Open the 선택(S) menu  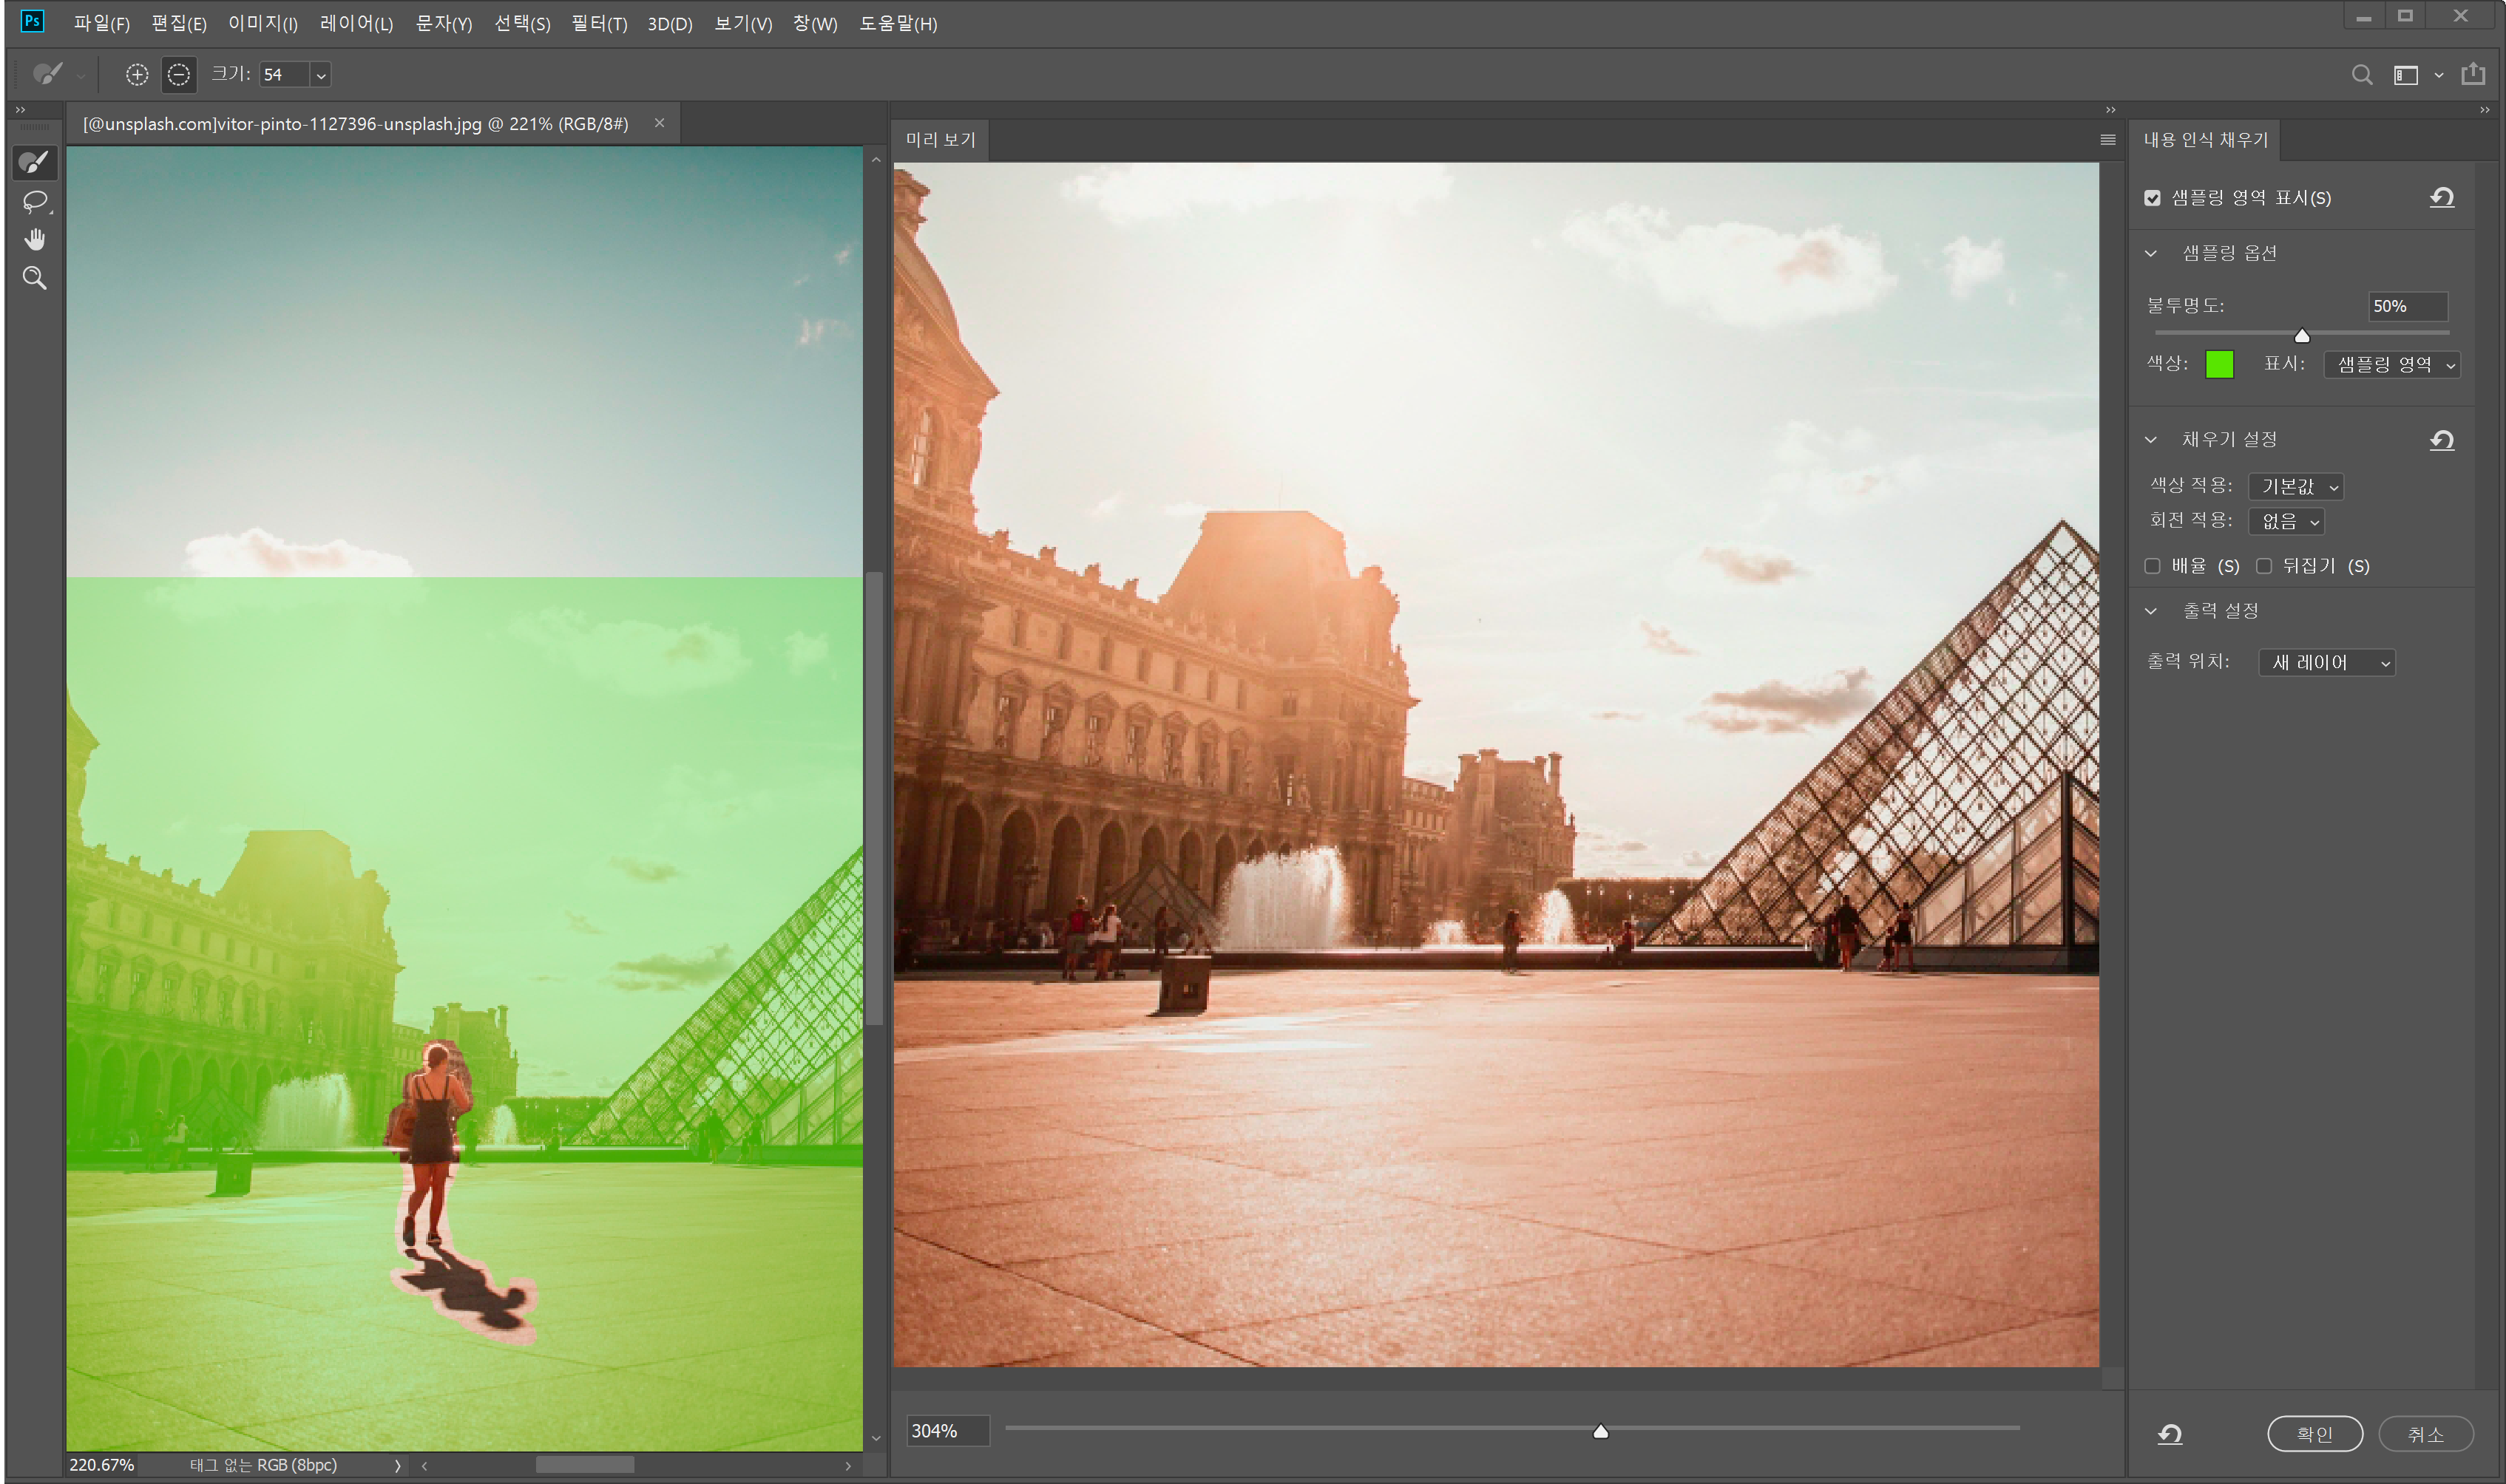tap(521, 23)
